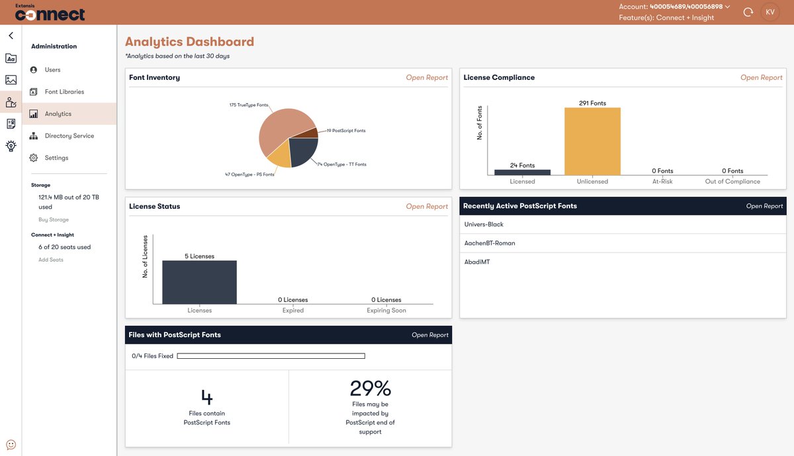Click the Licensed 24 Fonts bar
The image size is (794, 456).
click(522, 172)
